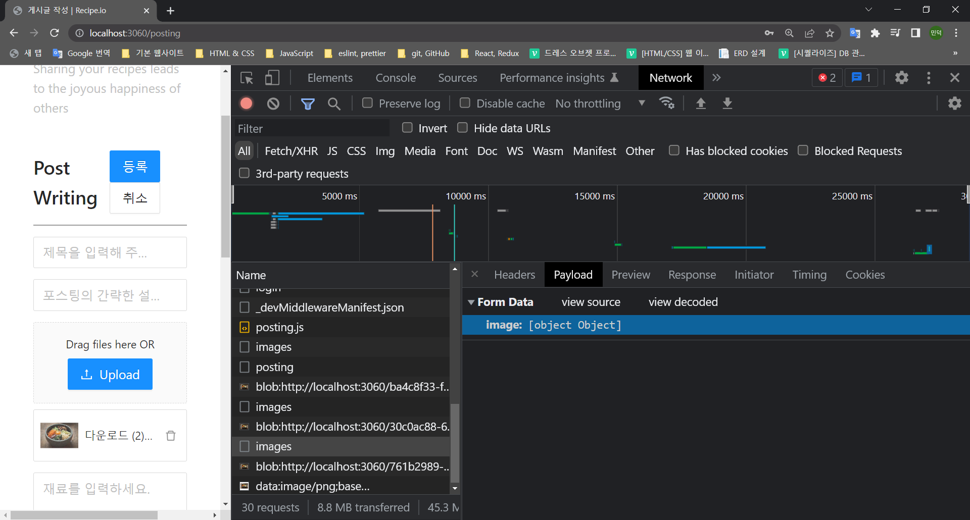
Task: Toggle browser side panel icon
Action: pos(915,33)
